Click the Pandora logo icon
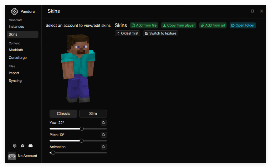Image resolution: width=271 pixels, height=168 pixels. [x=15, y=11]
